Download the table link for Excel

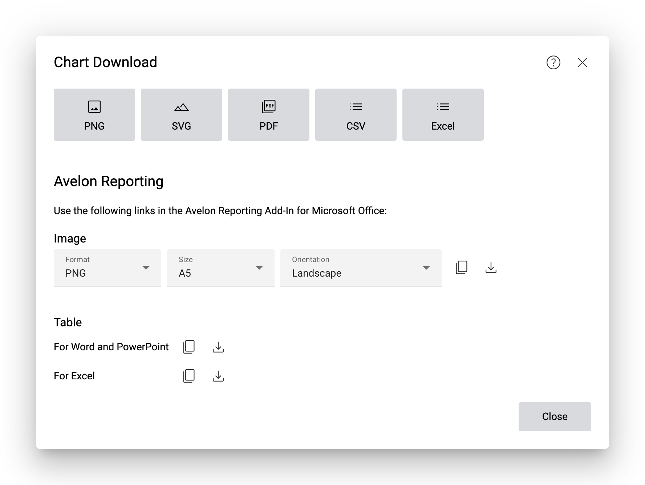(x=218, y=376)
